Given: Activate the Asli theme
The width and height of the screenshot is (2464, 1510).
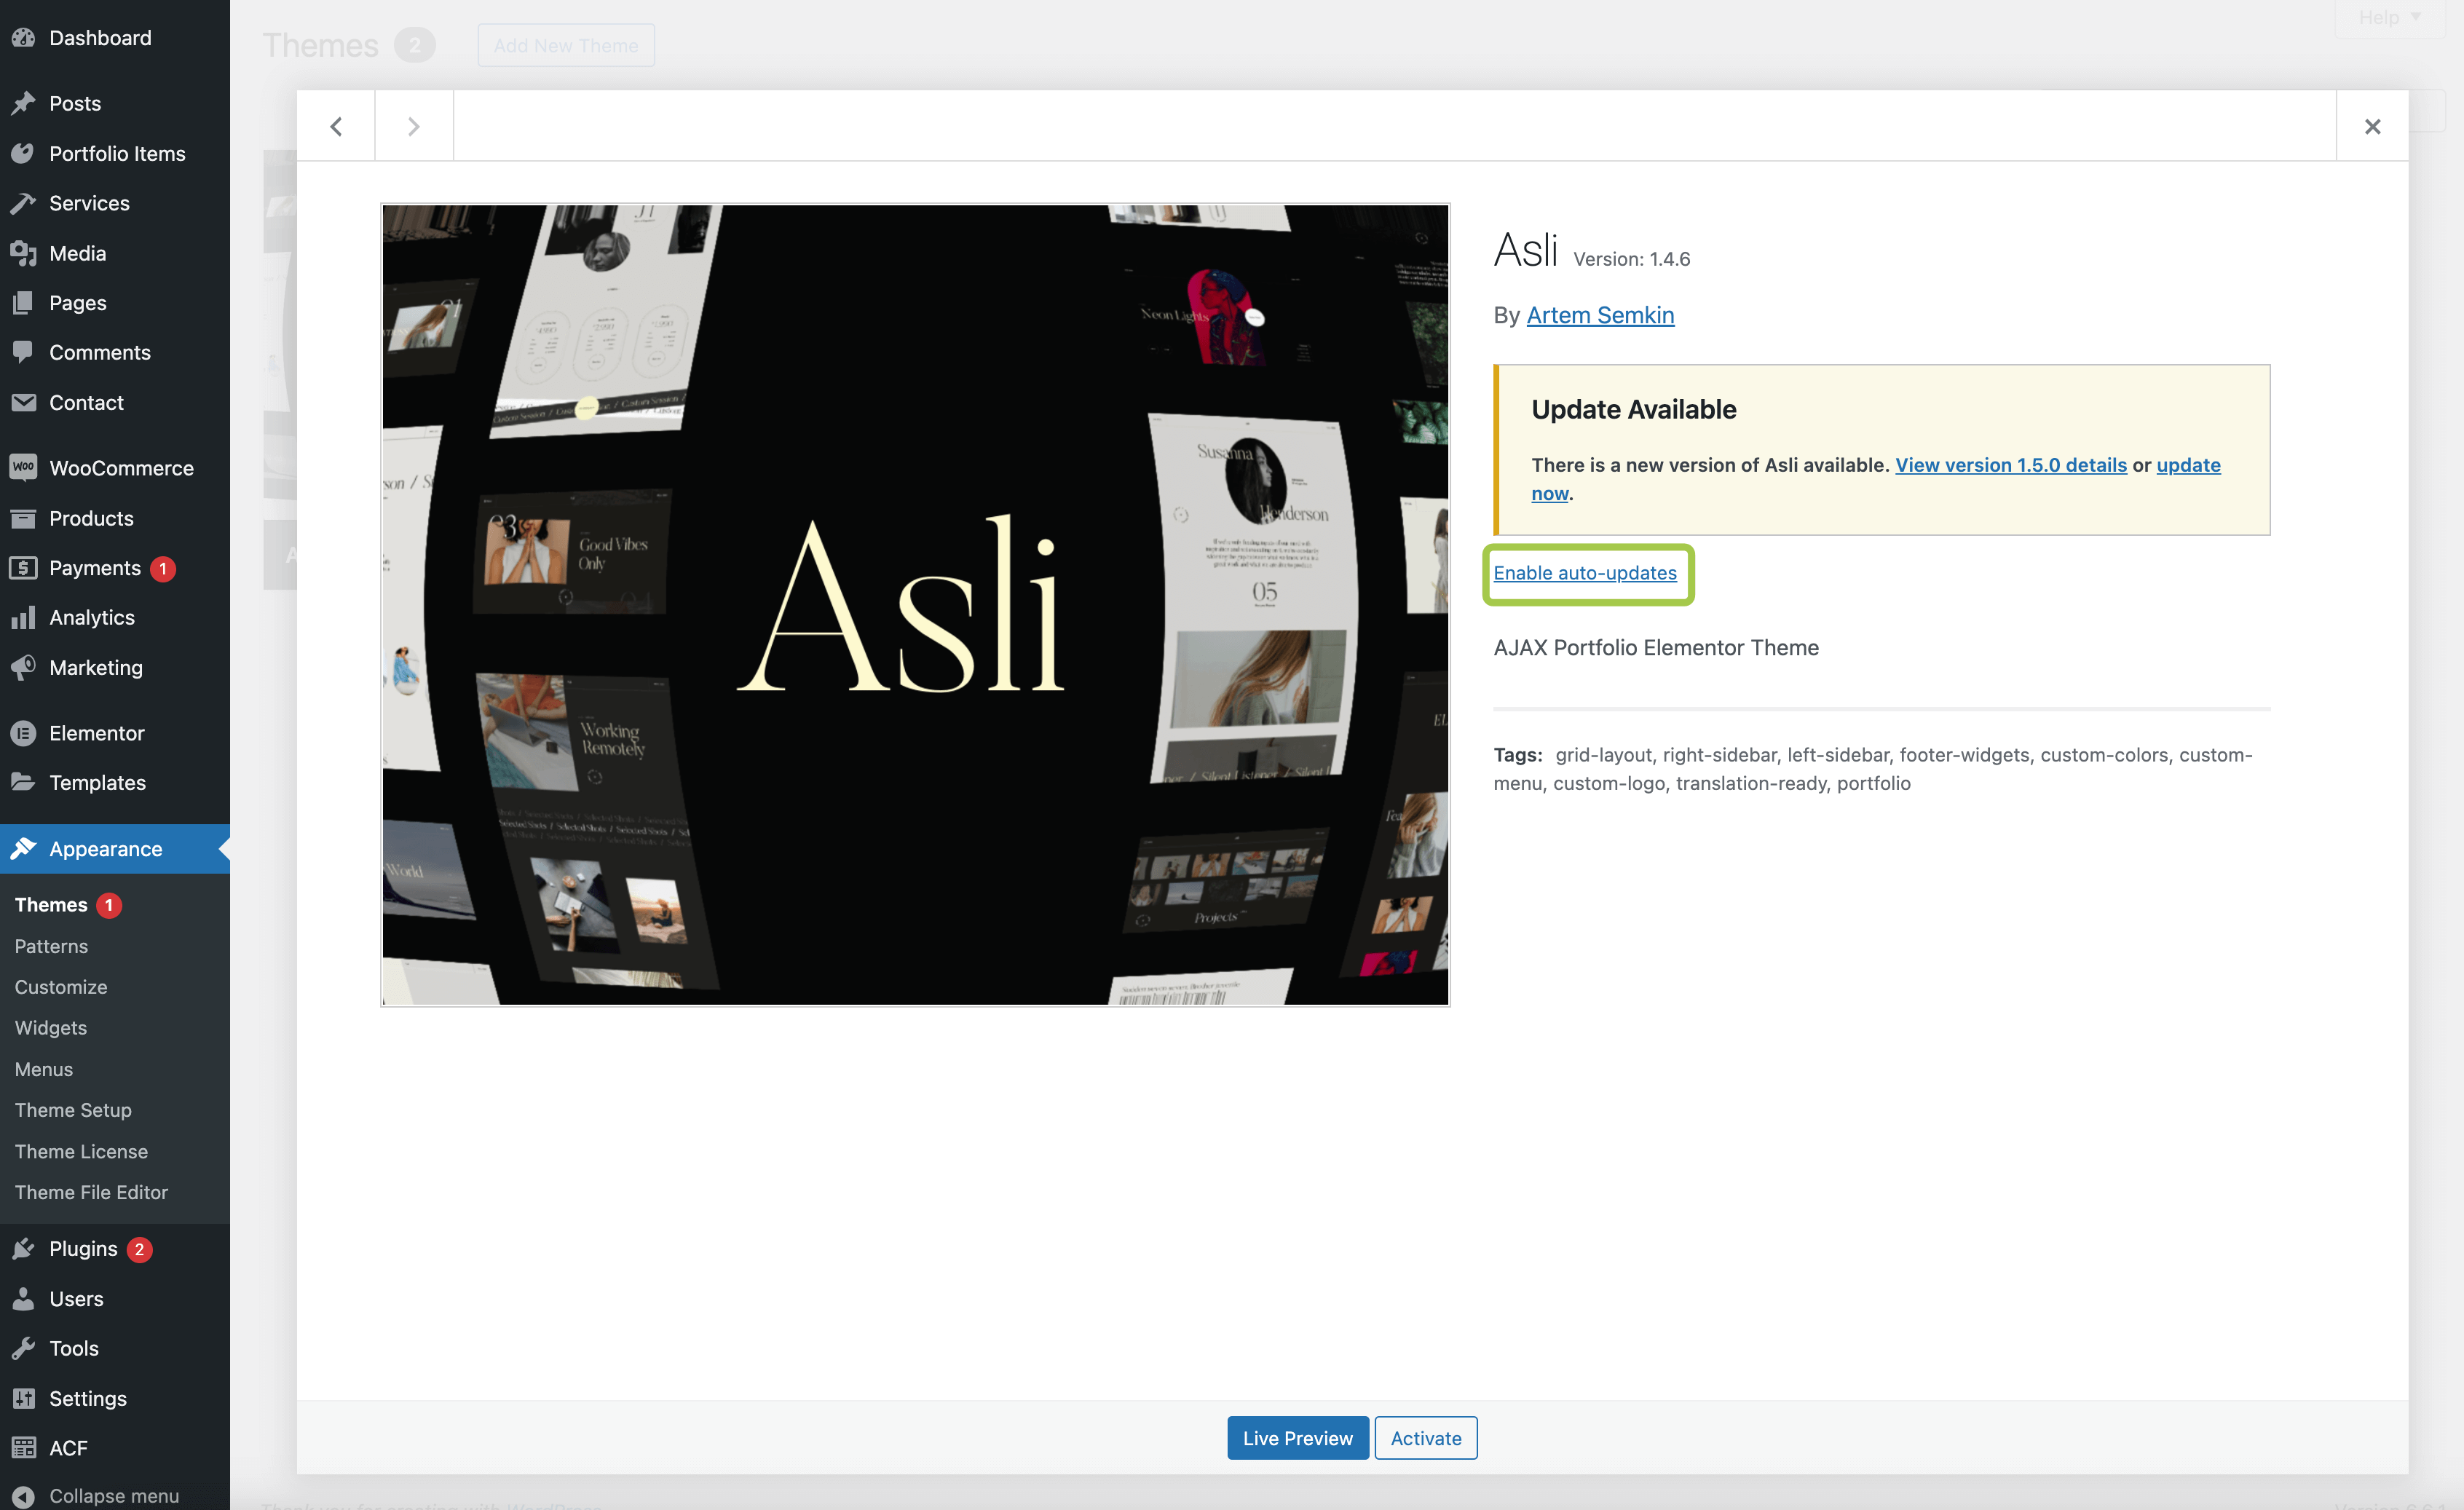Looking at the screenshot, I should [x=1425, y=1438].
